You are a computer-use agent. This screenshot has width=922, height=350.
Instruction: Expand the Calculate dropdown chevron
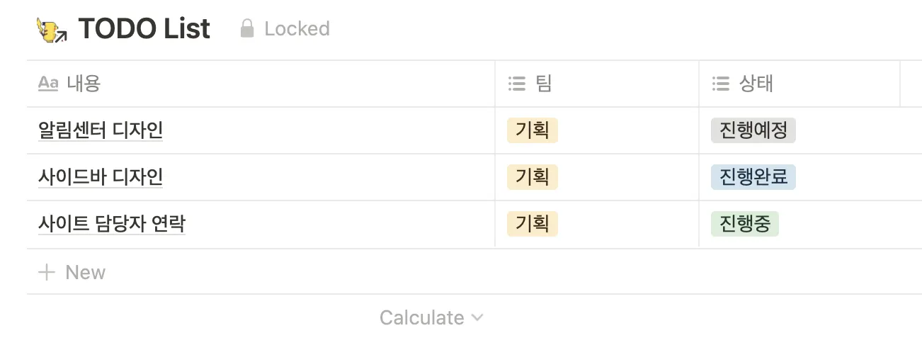[477, 317]
